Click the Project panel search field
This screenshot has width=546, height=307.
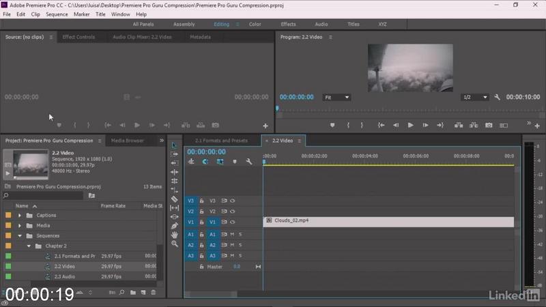tap(44, 196)
